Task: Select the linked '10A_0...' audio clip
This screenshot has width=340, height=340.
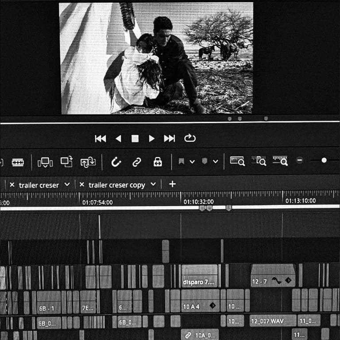Action: coord(200,334)
